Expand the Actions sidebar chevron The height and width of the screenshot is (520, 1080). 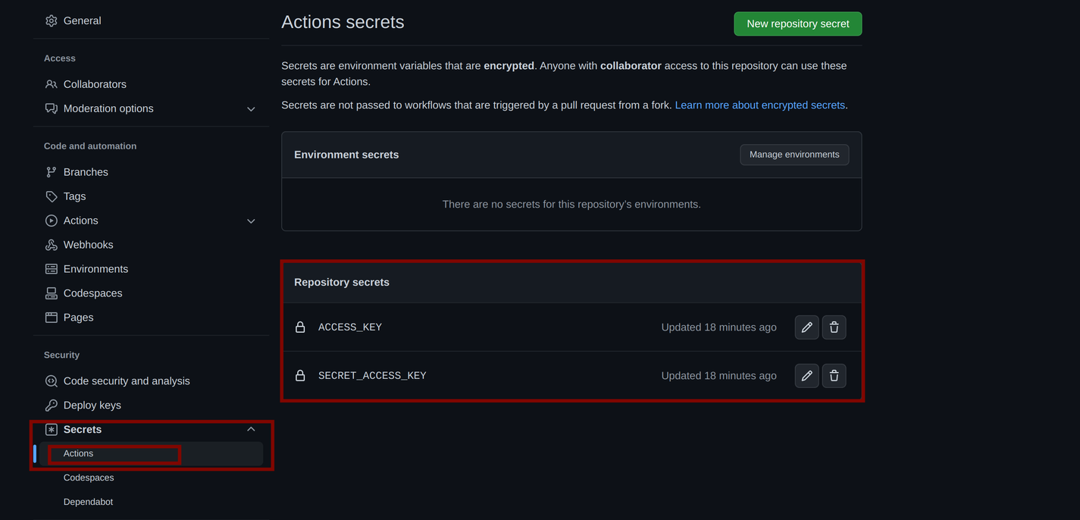pos(250,220)
